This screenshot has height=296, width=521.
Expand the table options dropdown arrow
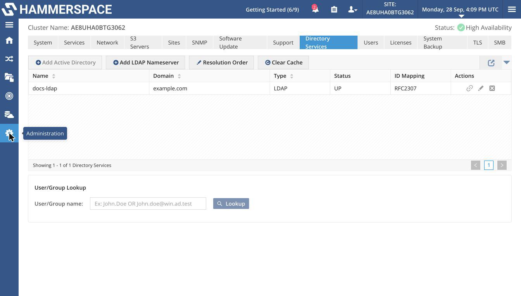507,62
